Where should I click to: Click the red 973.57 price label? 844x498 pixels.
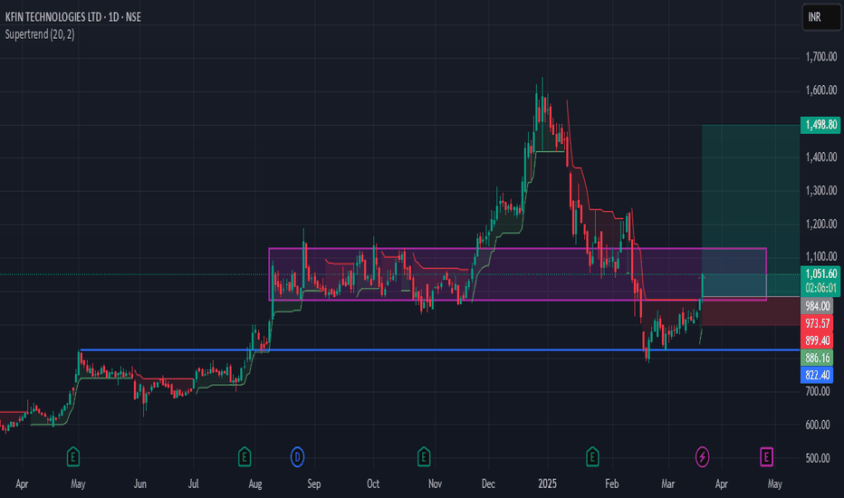tap(817, 323)
